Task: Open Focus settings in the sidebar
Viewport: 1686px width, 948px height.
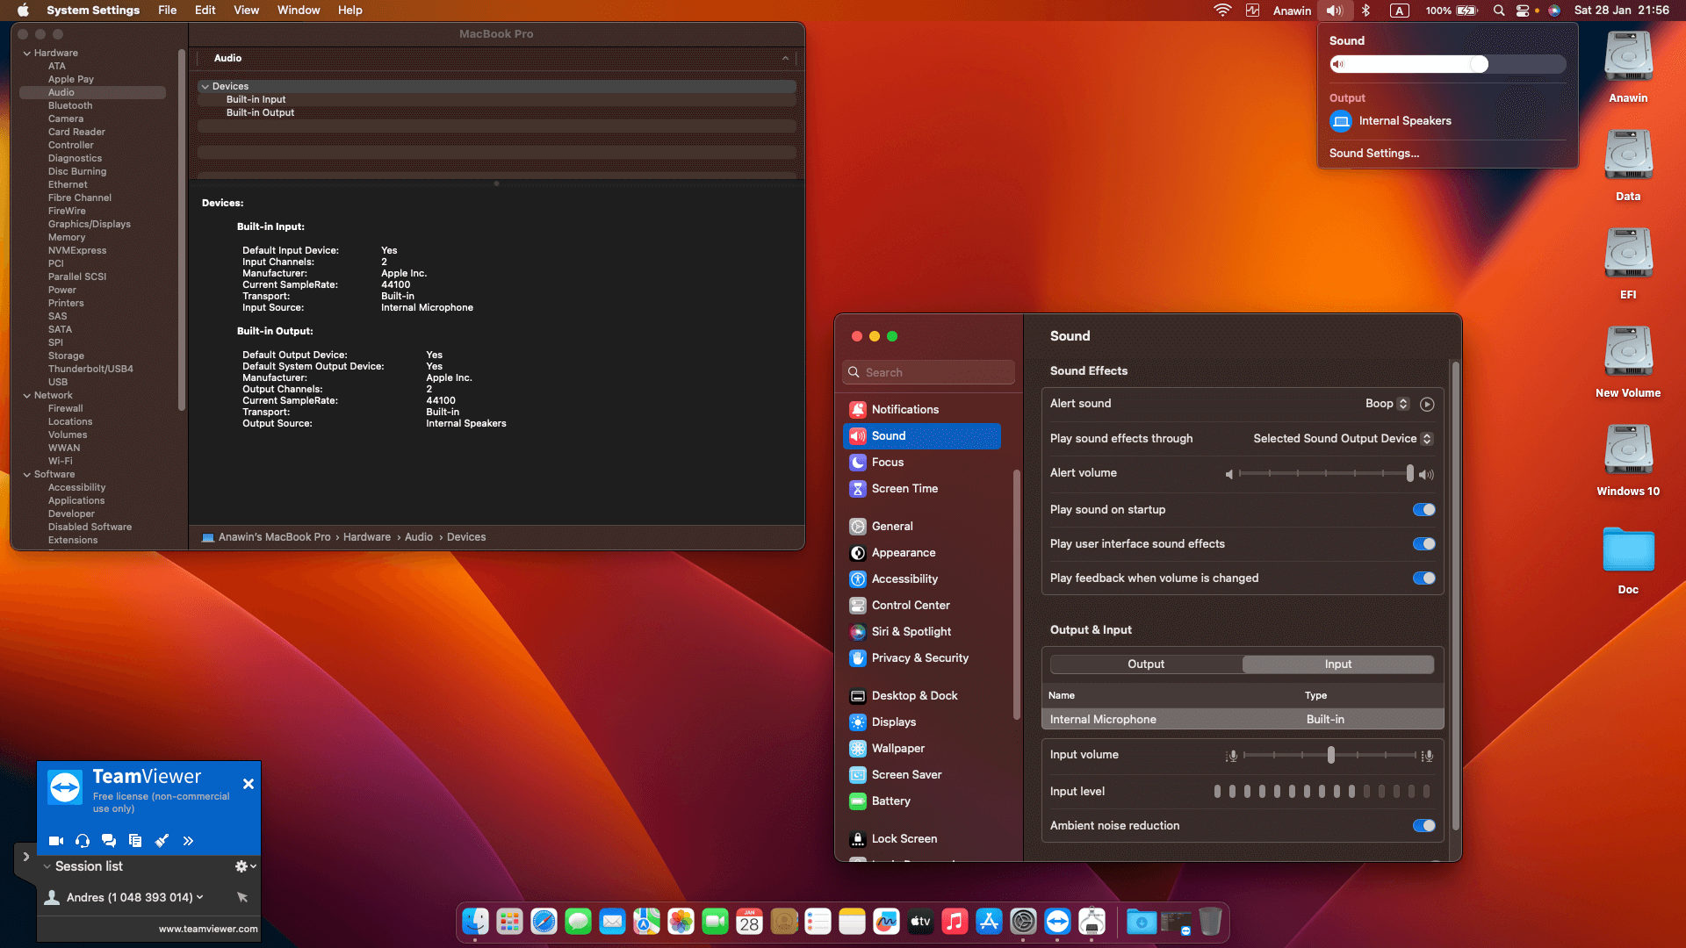Action: 887,463
